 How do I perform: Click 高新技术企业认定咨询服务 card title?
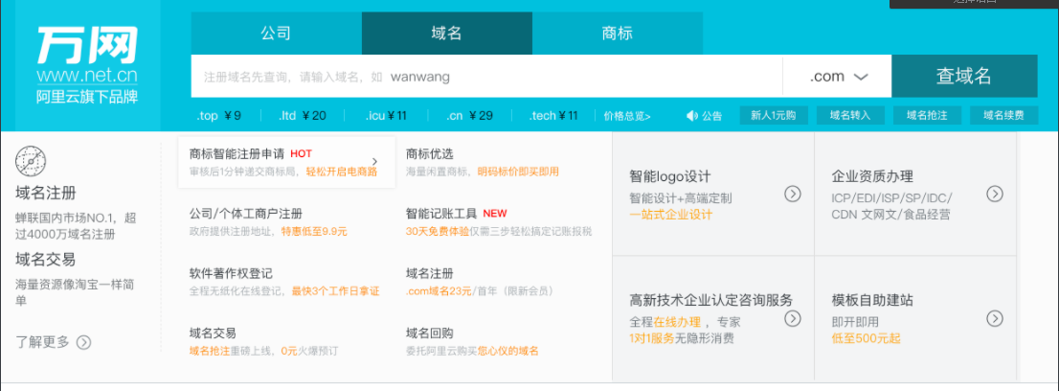[x=711, y=300]
